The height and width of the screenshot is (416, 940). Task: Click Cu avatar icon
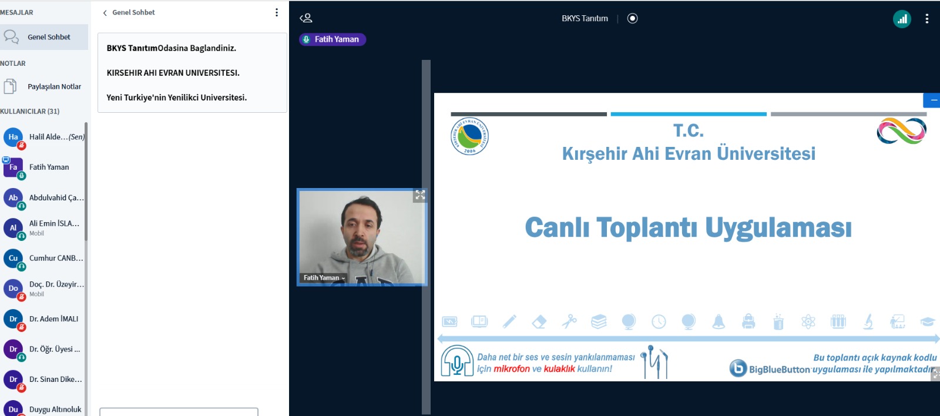click(x=13, y=258)
